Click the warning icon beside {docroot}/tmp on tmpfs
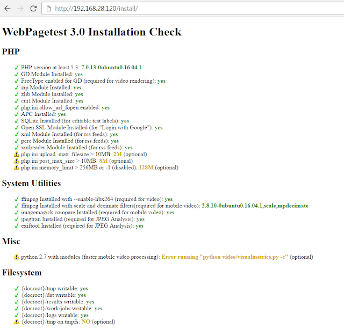This screenshot has width=344, height=328. coord(17,322)
